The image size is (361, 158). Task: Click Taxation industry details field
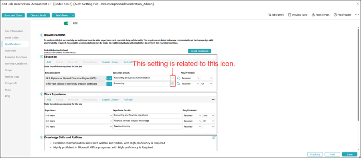pyautogui.click(x=148, y=126)
